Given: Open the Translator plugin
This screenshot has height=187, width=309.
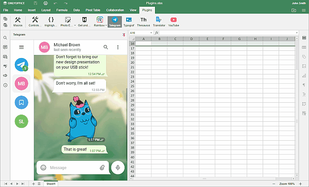Looking at the screenshot, I should pos(159,22).
